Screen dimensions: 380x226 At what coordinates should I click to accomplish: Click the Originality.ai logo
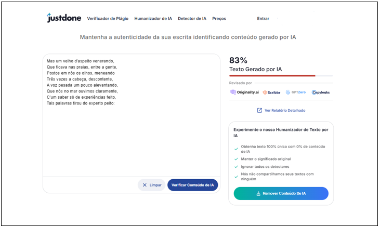pyautogui.click(x=244, y=92)
